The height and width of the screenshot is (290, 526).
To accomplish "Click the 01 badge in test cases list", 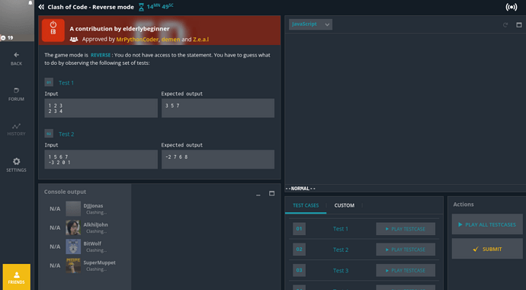I will click(x=299, y=229).
